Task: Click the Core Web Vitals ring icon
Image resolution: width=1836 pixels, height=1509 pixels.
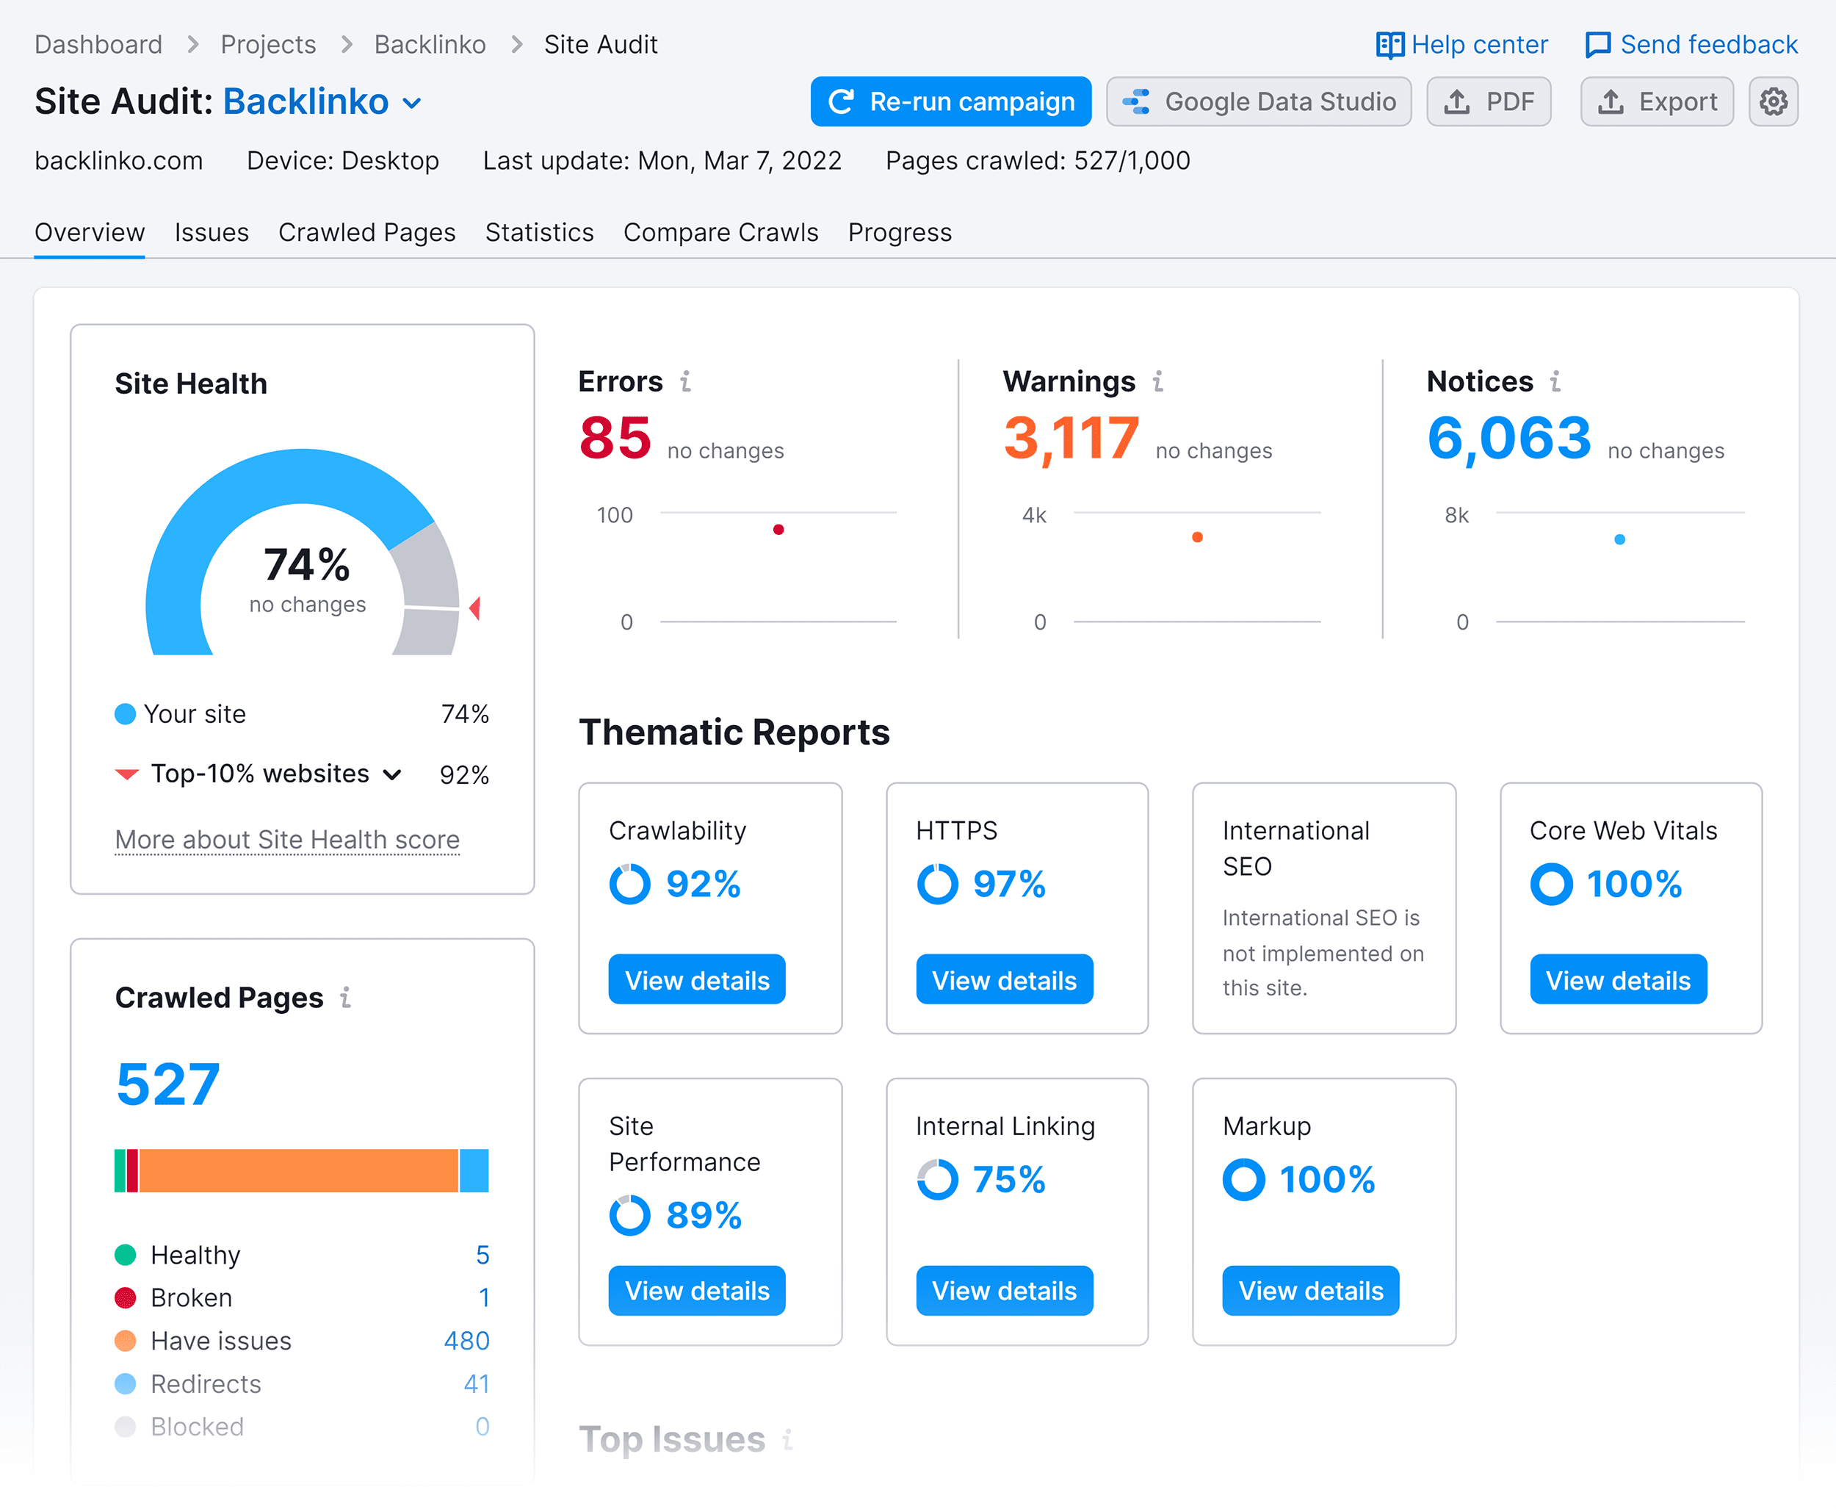Action: click(1551, 884)
